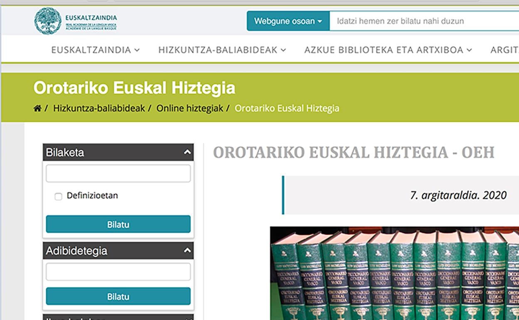Click the Euskaltzaindia wordmark text in header
This screenshot has height=320, width=519.
[x=91, y=18]
